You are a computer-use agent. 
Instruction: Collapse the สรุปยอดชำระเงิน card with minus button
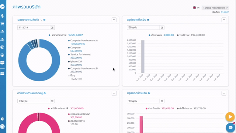click(x=224, y=93)
